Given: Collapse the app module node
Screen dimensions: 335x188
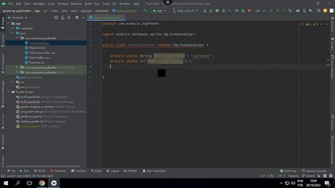Looking at the screenshot, I should click(x=8, y=23).
